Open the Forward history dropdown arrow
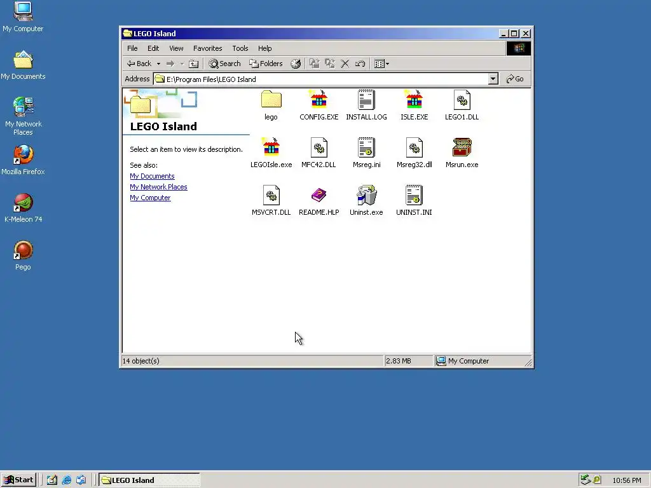The image size is (651, 488). [x=182, y=64]
